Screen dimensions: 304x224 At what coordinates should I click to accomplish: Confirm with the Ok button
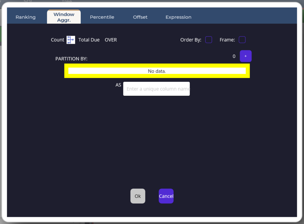coord(138,196)
